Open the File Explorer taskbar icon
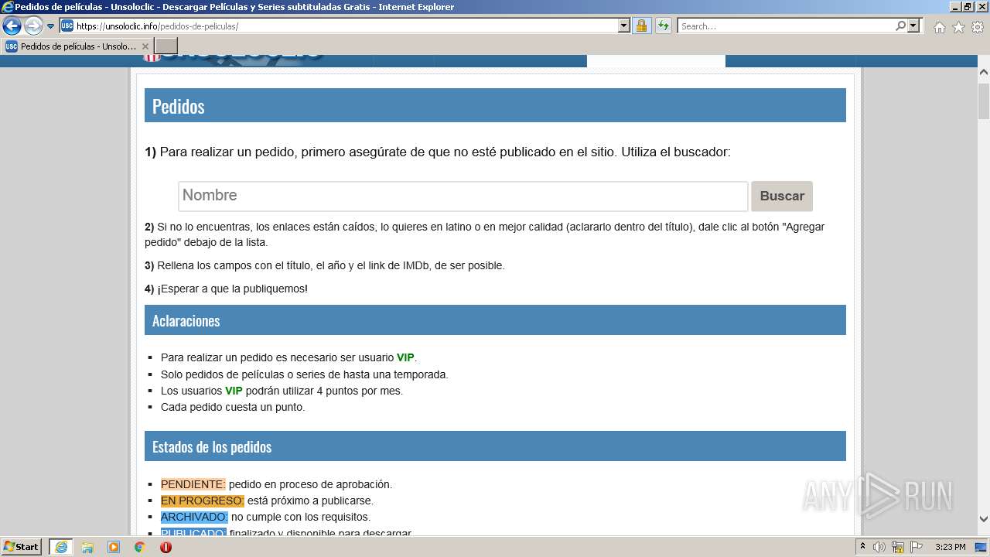The height and width of the screenshot is (557, 990). click(87, 547)
